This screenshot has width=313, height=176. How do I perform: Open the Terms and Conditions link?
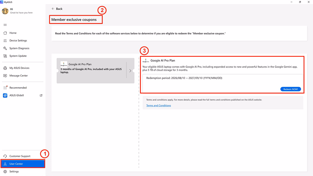pyautogui.click(x=159, y=106)
